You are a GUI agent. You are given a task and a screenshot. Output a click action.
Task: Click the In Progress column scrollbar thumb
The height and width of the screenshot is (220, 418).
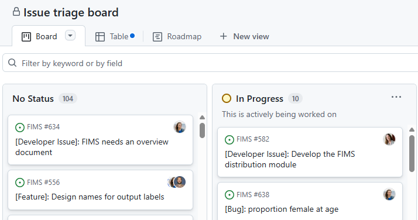pyautogui.click(x=412, y=153)
